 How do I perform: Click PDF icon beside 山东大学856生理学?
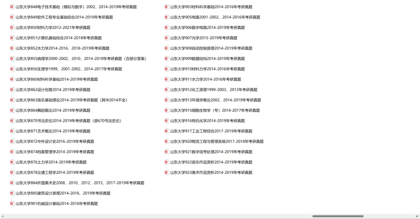pos(12,69)
